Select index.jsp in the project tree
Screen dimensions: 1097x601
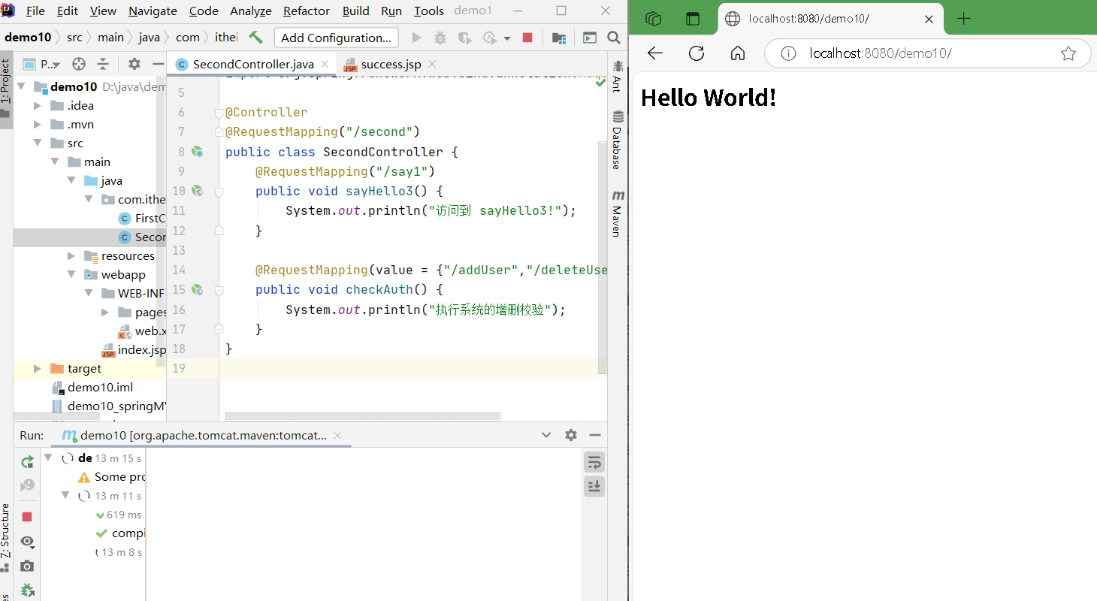(x=141, y=349)
